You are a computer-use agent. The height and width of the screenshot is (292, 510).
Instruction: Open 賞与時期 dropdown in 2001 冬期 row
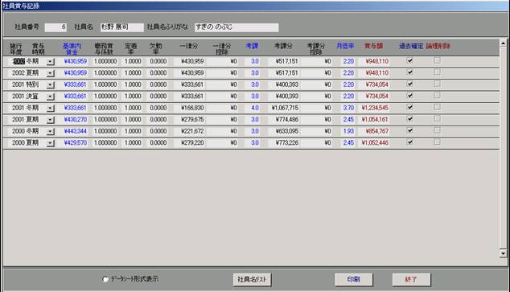pyautogui.click(x=51, y=109)
